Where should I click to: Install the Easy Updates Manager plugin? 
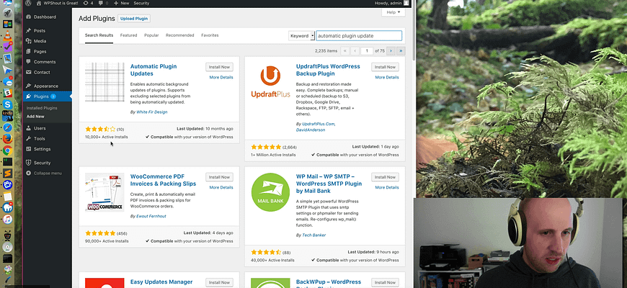click(x=219, y=282)
